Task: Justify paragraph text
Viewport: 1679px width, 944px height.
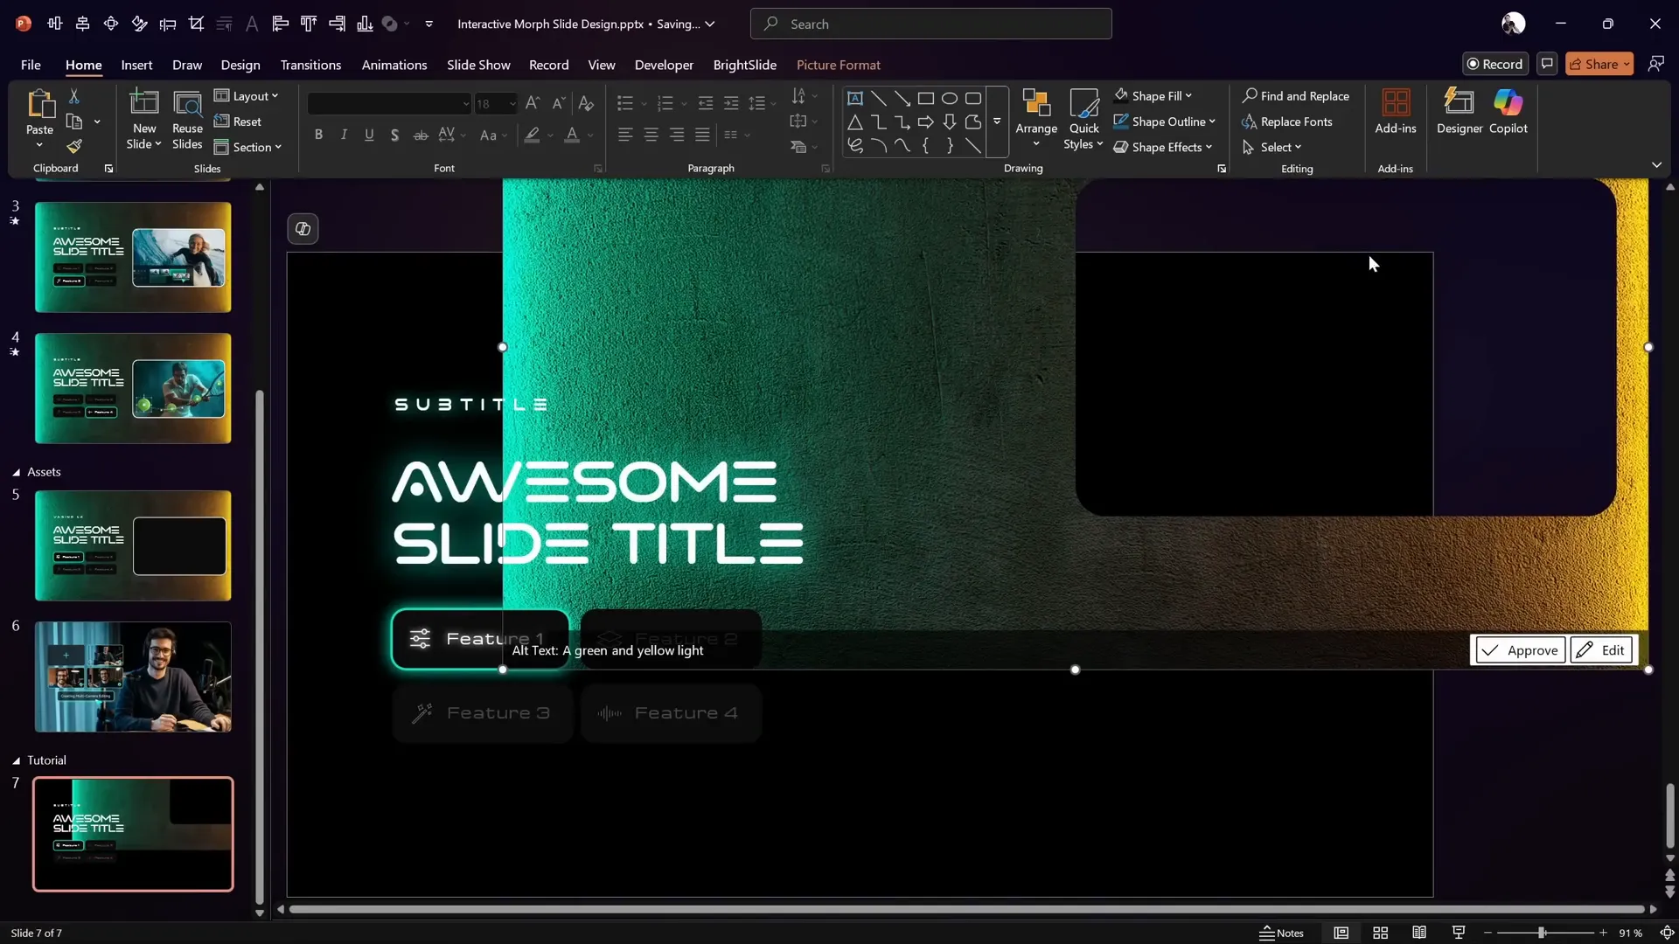Action: 702,135
